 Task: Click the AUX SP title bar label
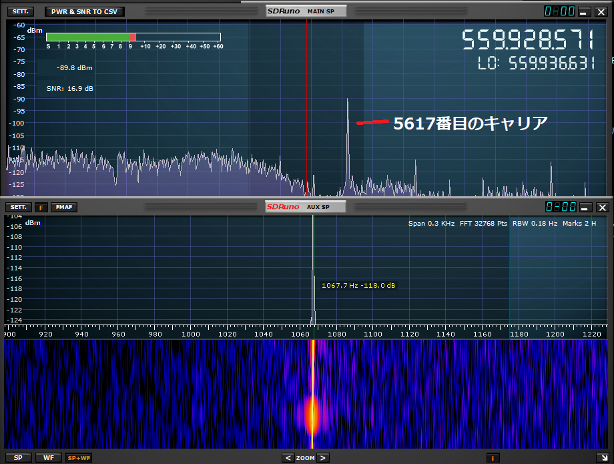coord(306,207)
